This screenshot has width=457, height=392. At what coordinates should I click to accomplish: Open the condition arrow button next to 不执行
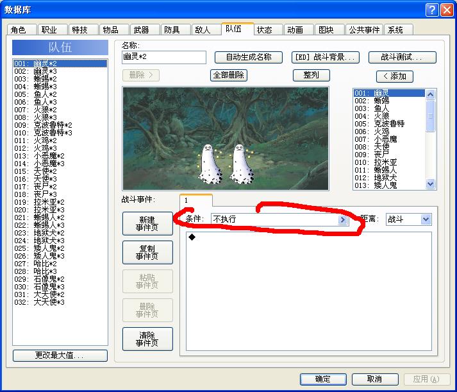tap(343, 219)
